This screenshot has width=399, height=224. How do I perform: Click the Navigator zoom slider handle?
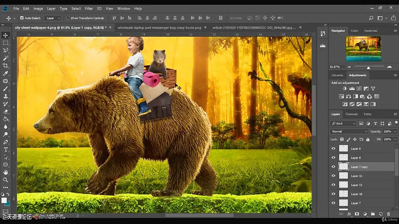coord(368,68)
